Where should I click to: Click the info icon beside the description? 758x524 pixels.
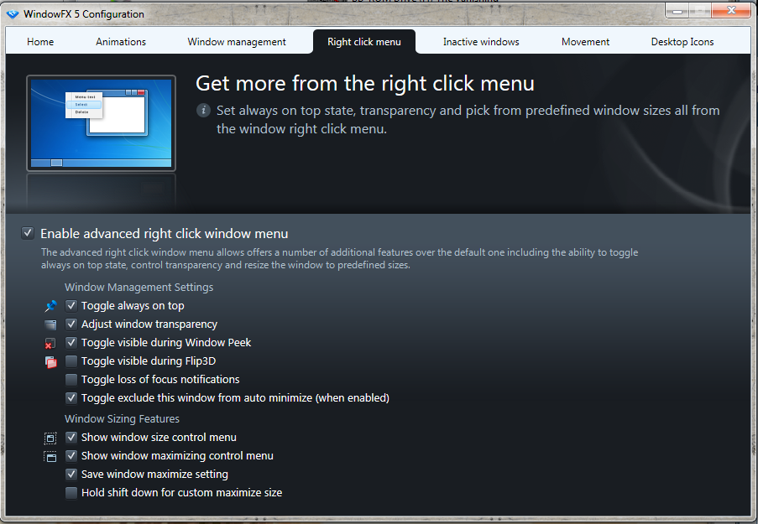click(203, 111)
